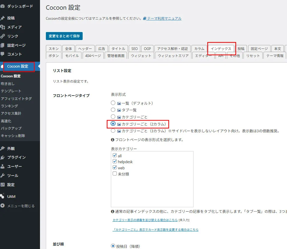
Task: Click the page icon next to 固定ページ
Action: point(3,46)
